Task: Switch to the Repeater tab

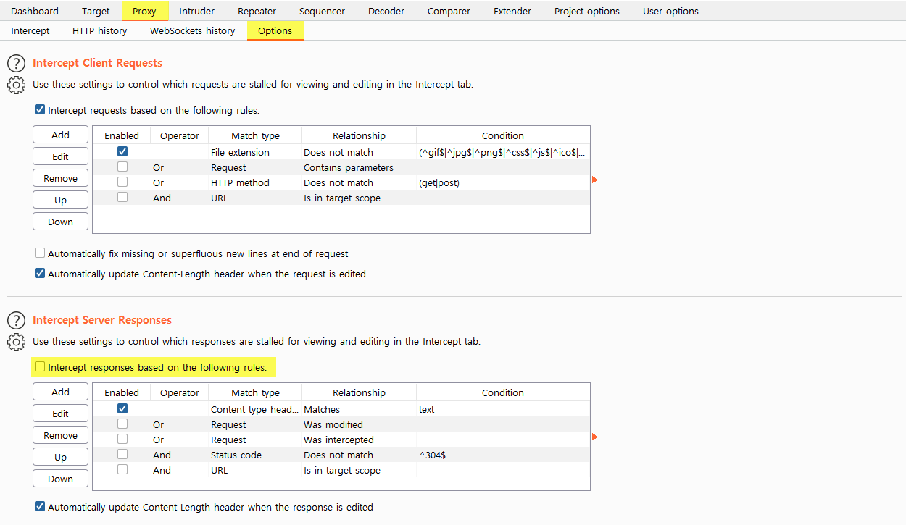Action: [x=257, y=11]
